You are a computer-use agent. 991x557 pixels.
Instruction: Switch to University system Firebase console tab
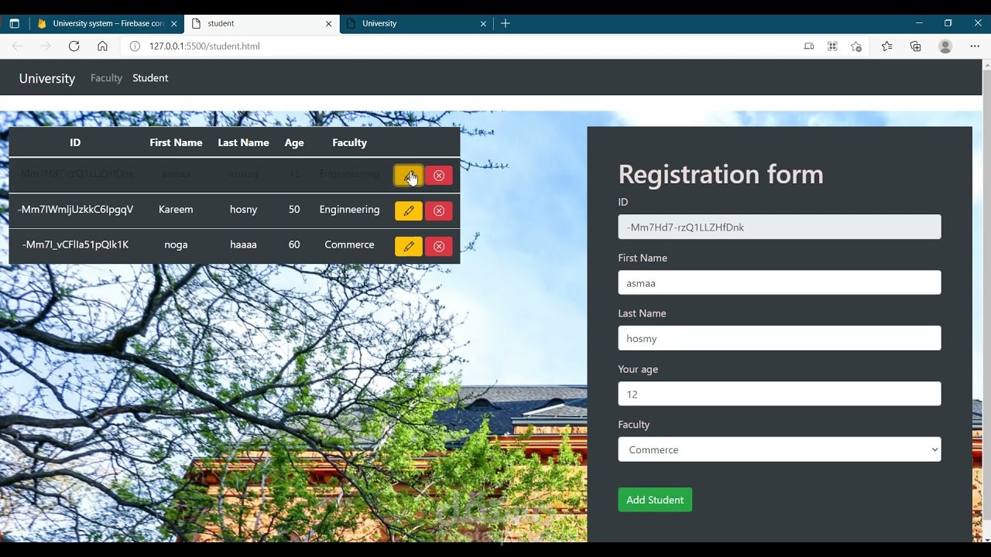pyautogui.click(x=106, y=23)
